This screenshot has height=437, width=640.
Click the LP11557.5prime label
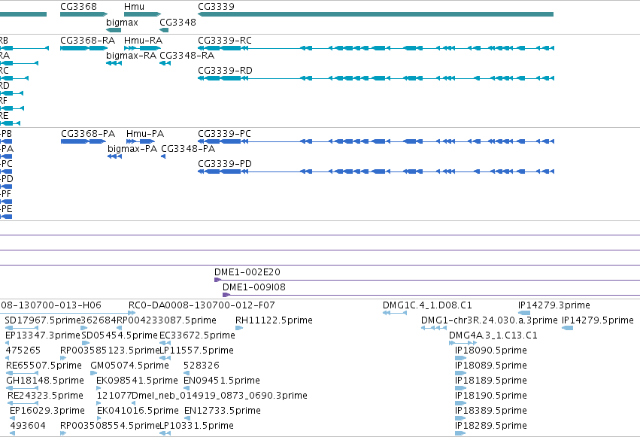click(x=196, y=351)
